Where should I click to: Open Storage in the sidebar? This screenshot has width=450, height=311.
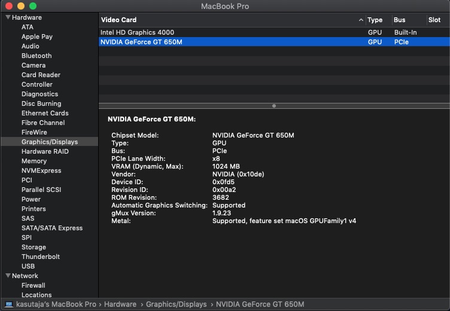tap(34, 247)
